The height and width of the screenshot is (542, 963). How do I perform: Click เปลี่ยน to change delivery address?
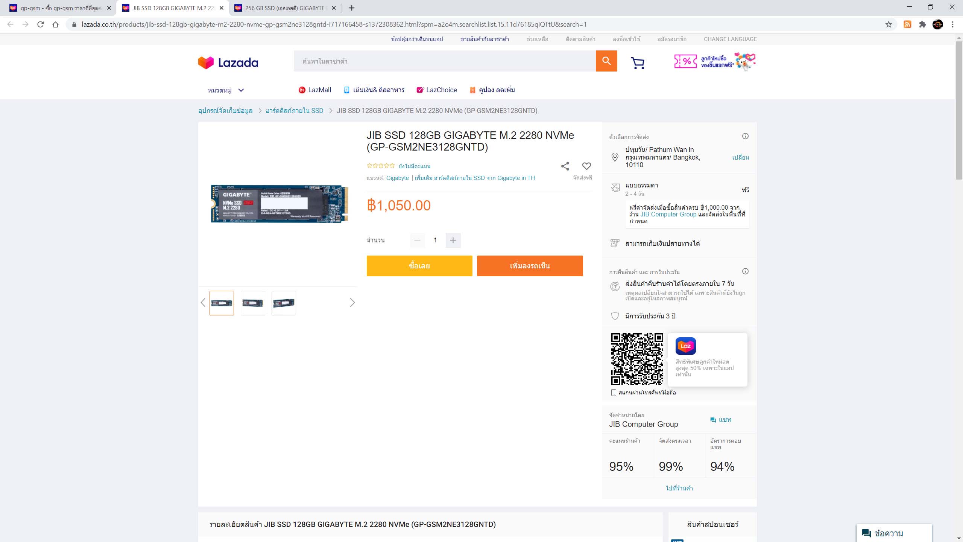pyautogui.click(x=740, y=157)
